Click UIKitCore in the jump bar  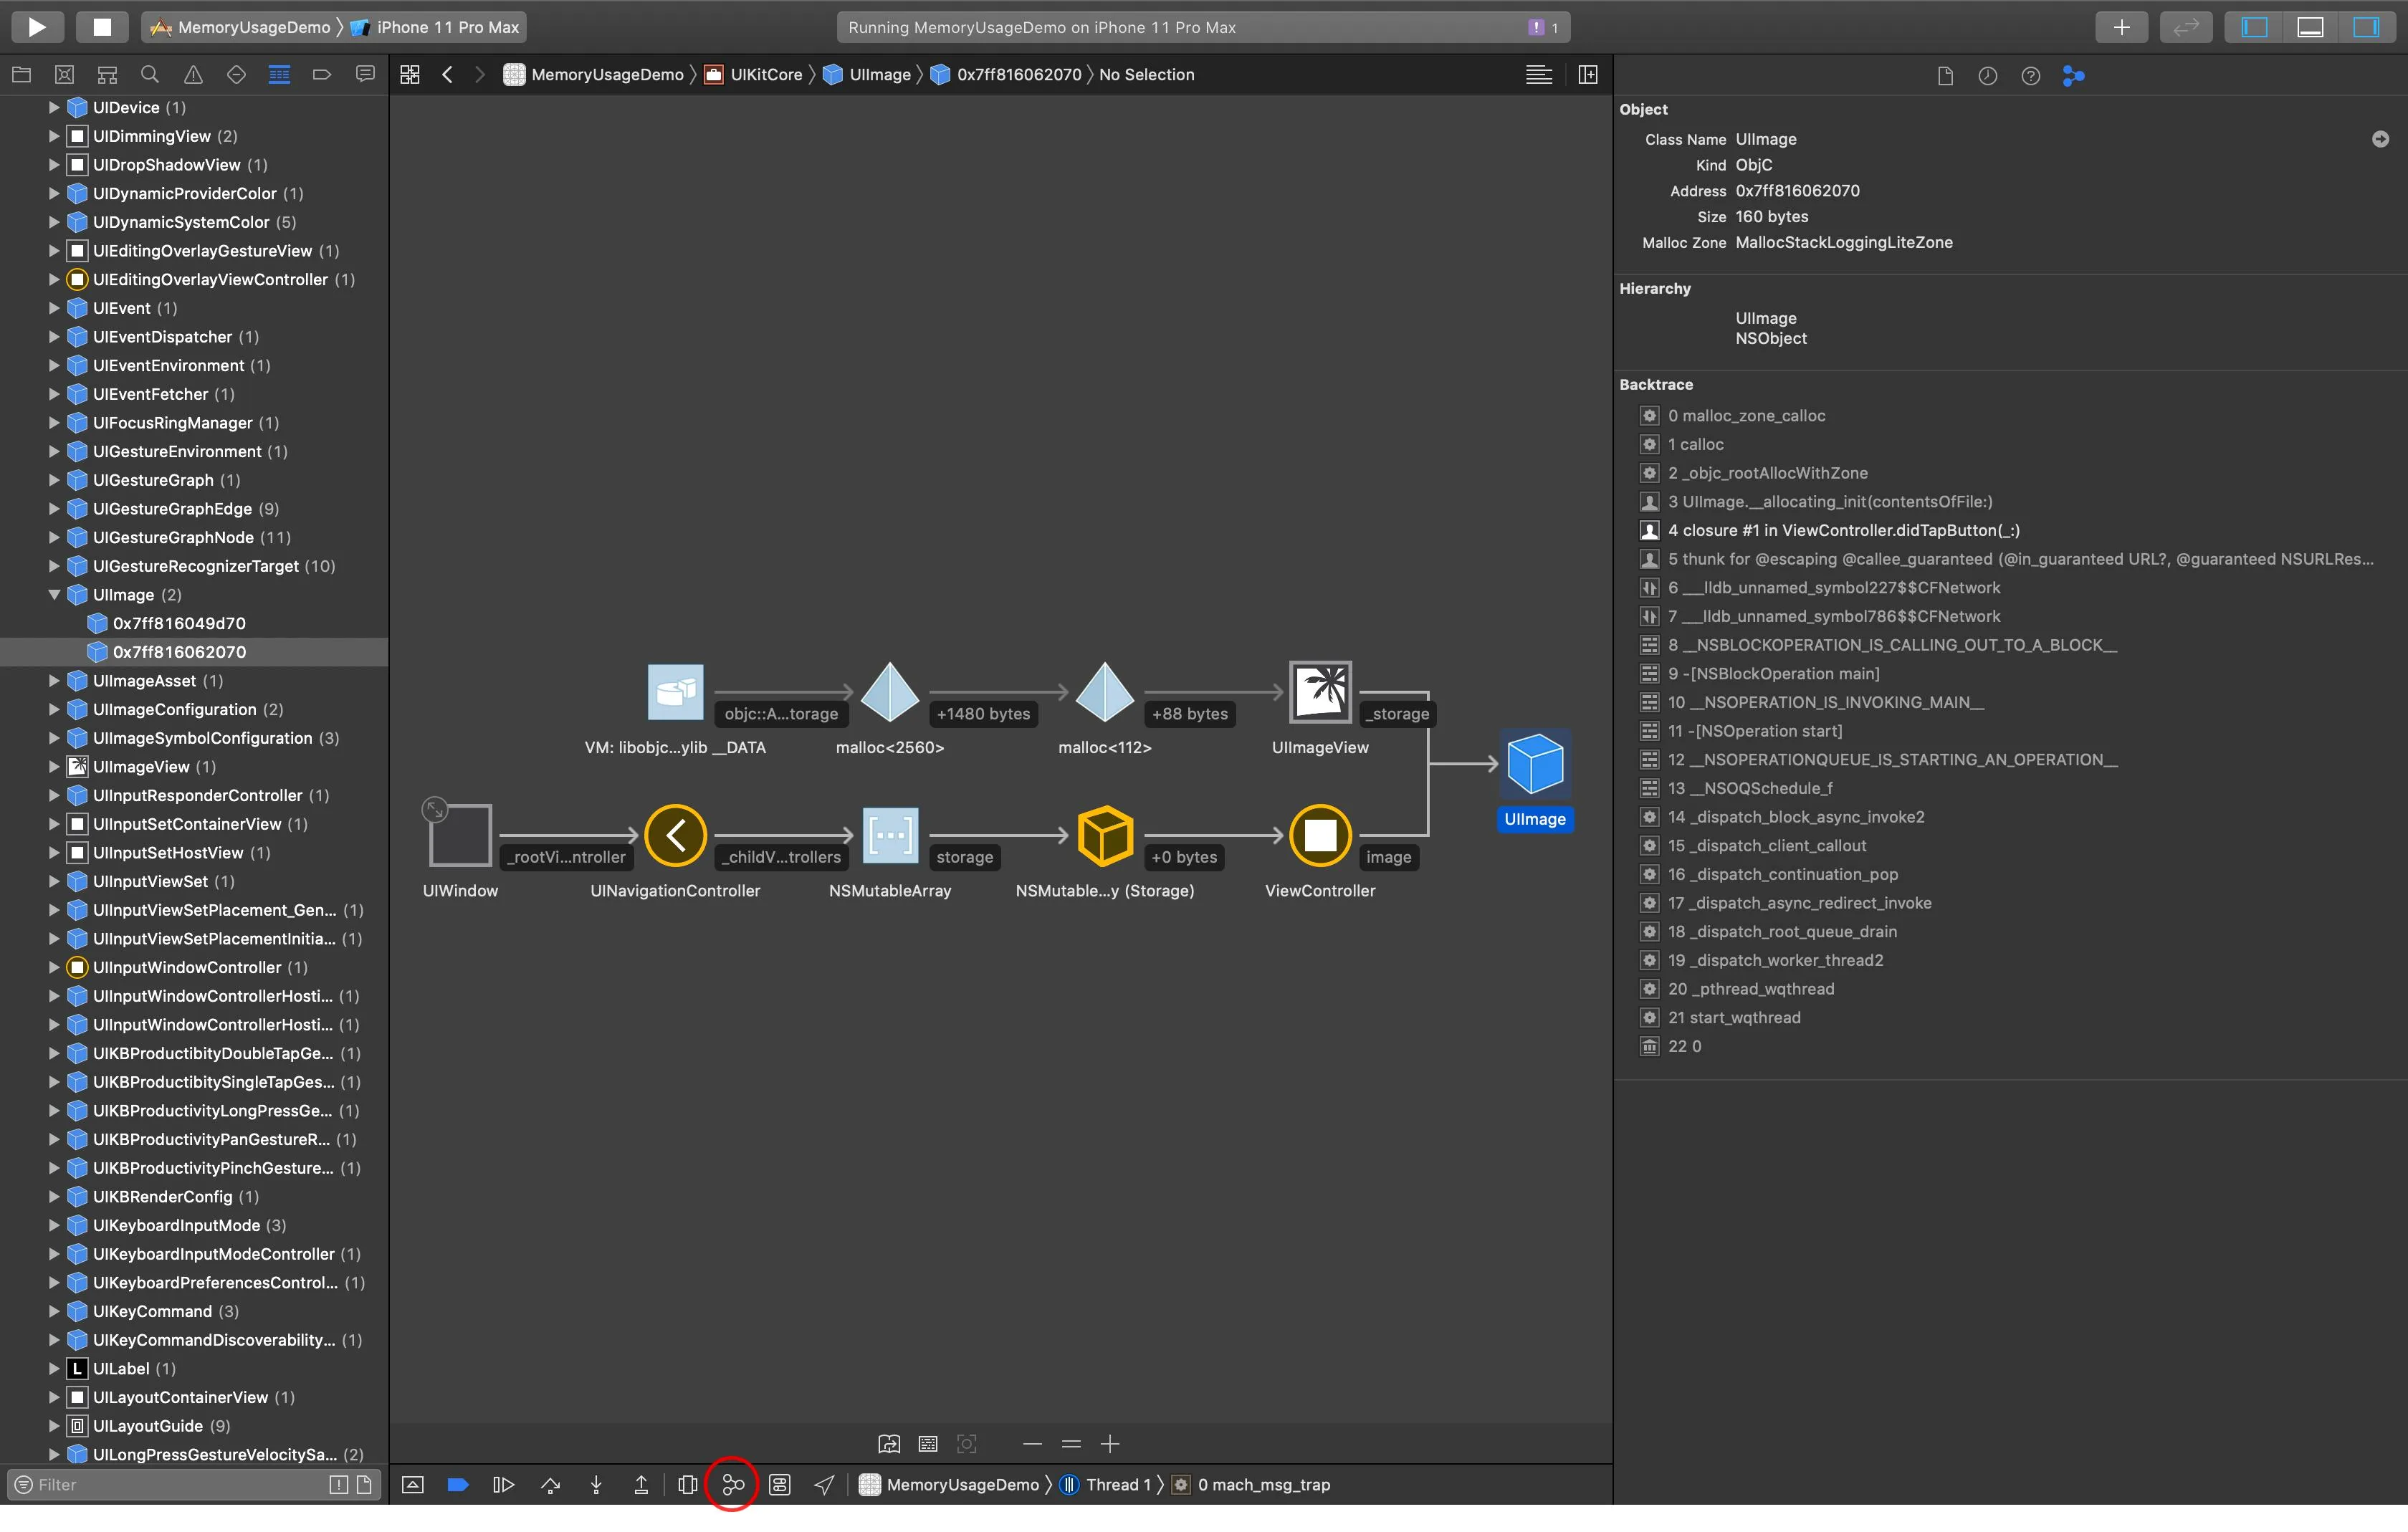(766, 75)
